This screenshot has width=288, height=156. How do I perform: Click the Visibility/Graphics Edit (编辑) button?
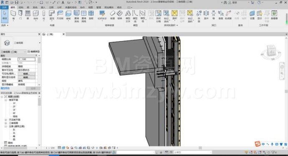pyautogui.click(x=26, y=74)
